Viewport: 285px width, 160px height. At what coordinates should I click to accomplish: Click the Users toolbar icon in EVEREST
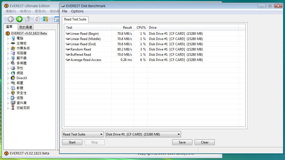click(45, 19)
